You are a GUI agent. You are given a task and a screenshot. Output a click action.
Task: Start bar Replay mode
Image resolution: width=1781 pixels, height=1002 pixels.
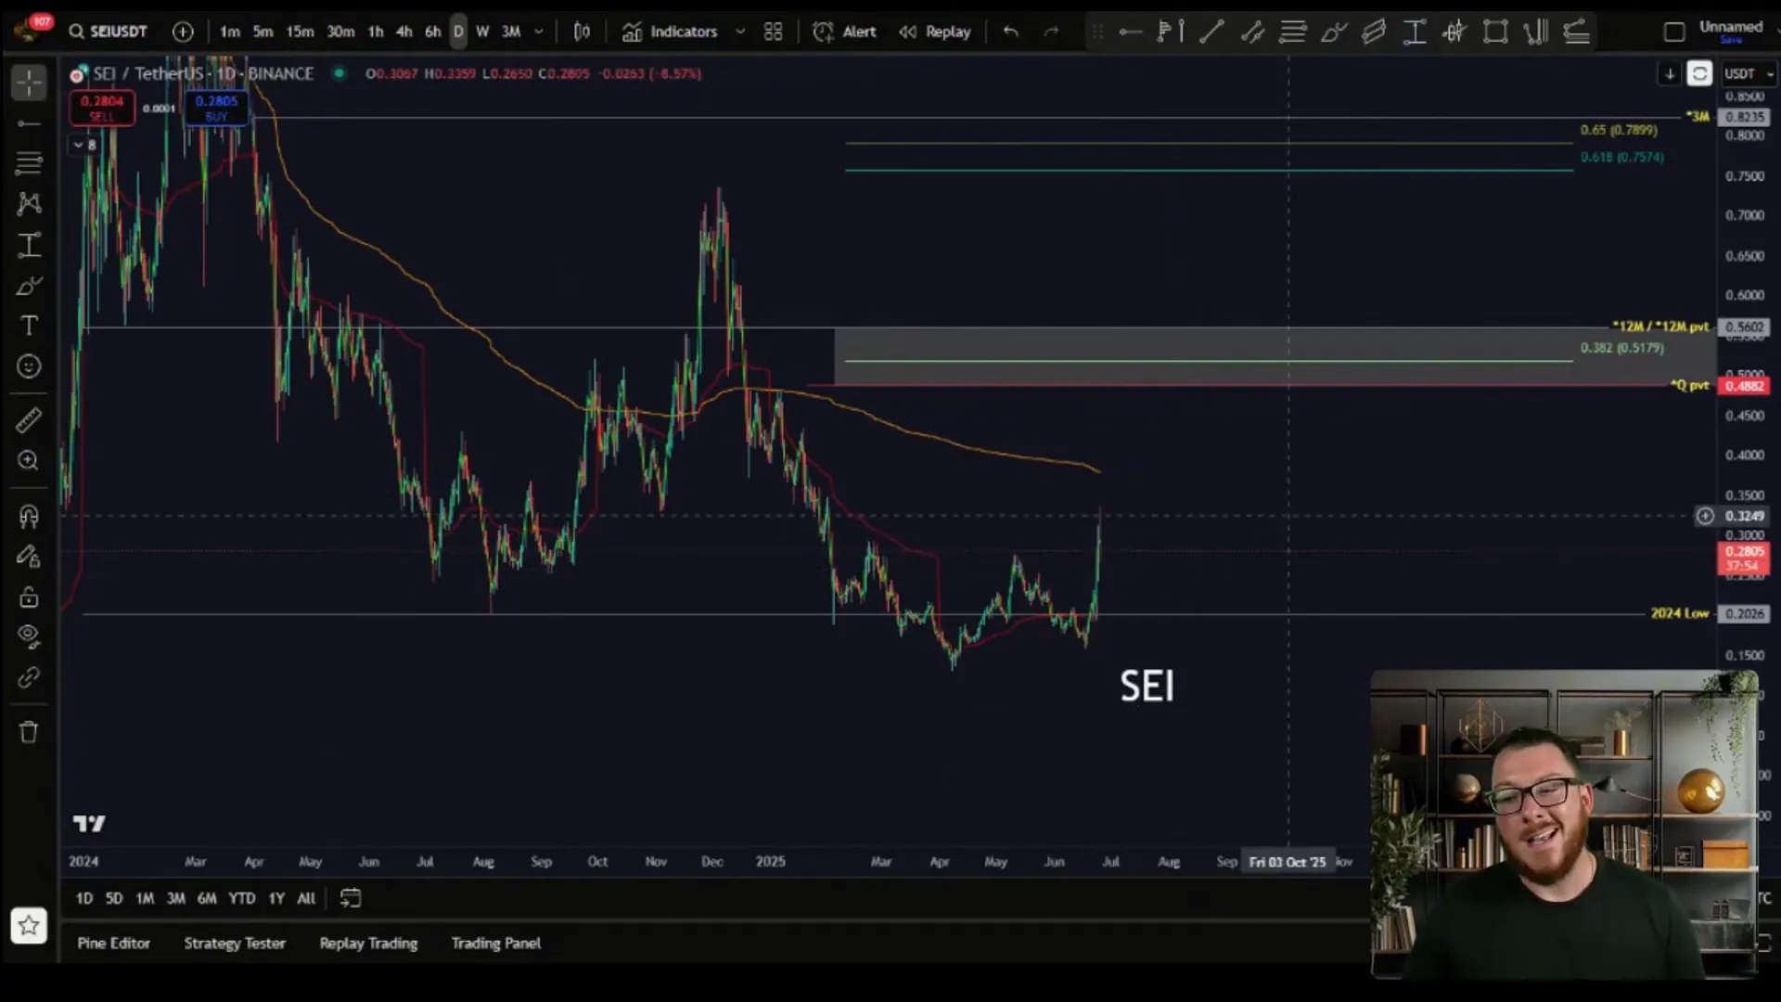click(x=935, y=32)
